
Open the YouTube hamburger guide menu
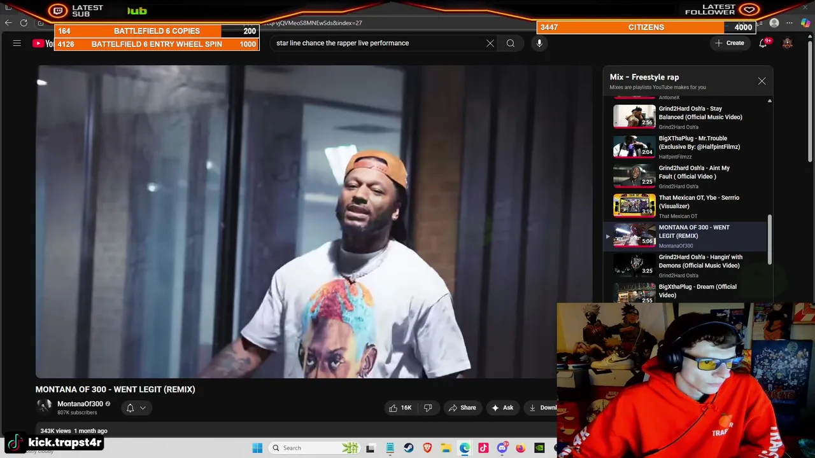pos(17,43)
